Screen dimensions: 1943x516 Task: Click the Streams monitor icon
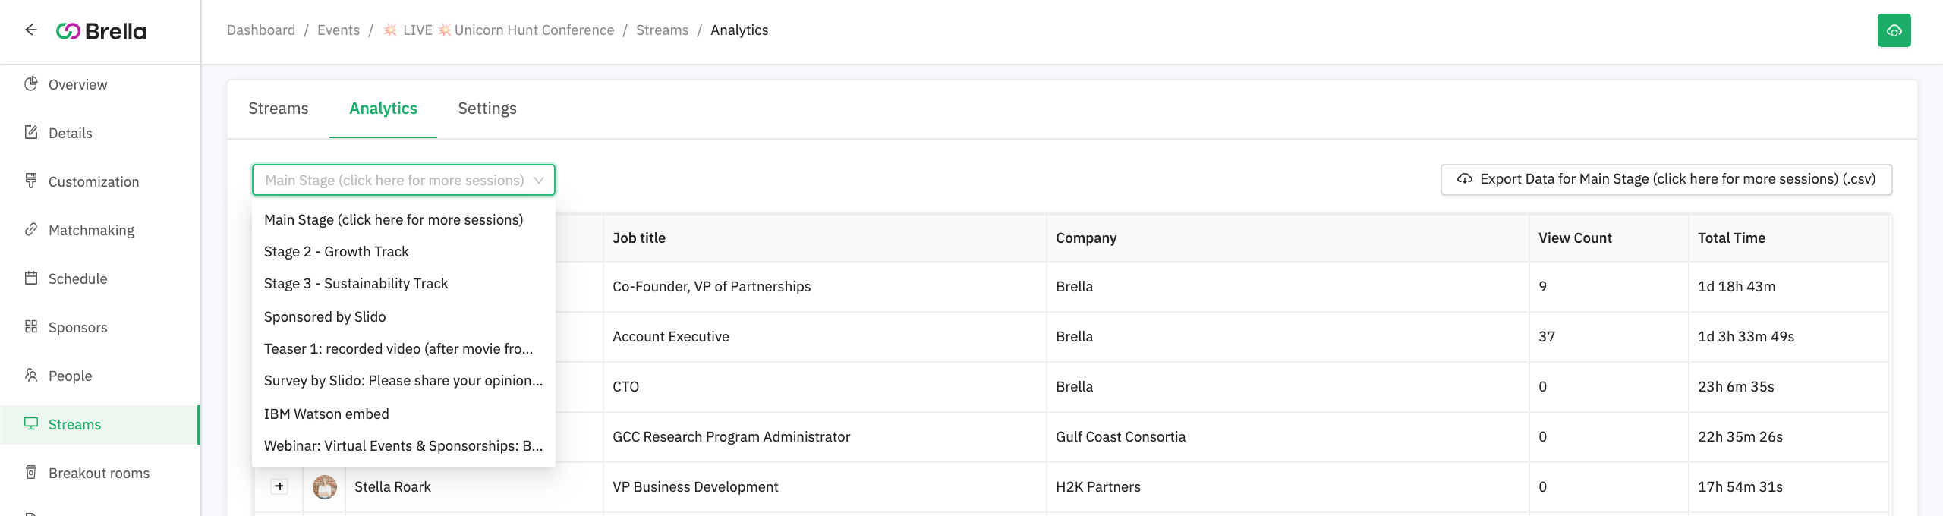point(31,424)
